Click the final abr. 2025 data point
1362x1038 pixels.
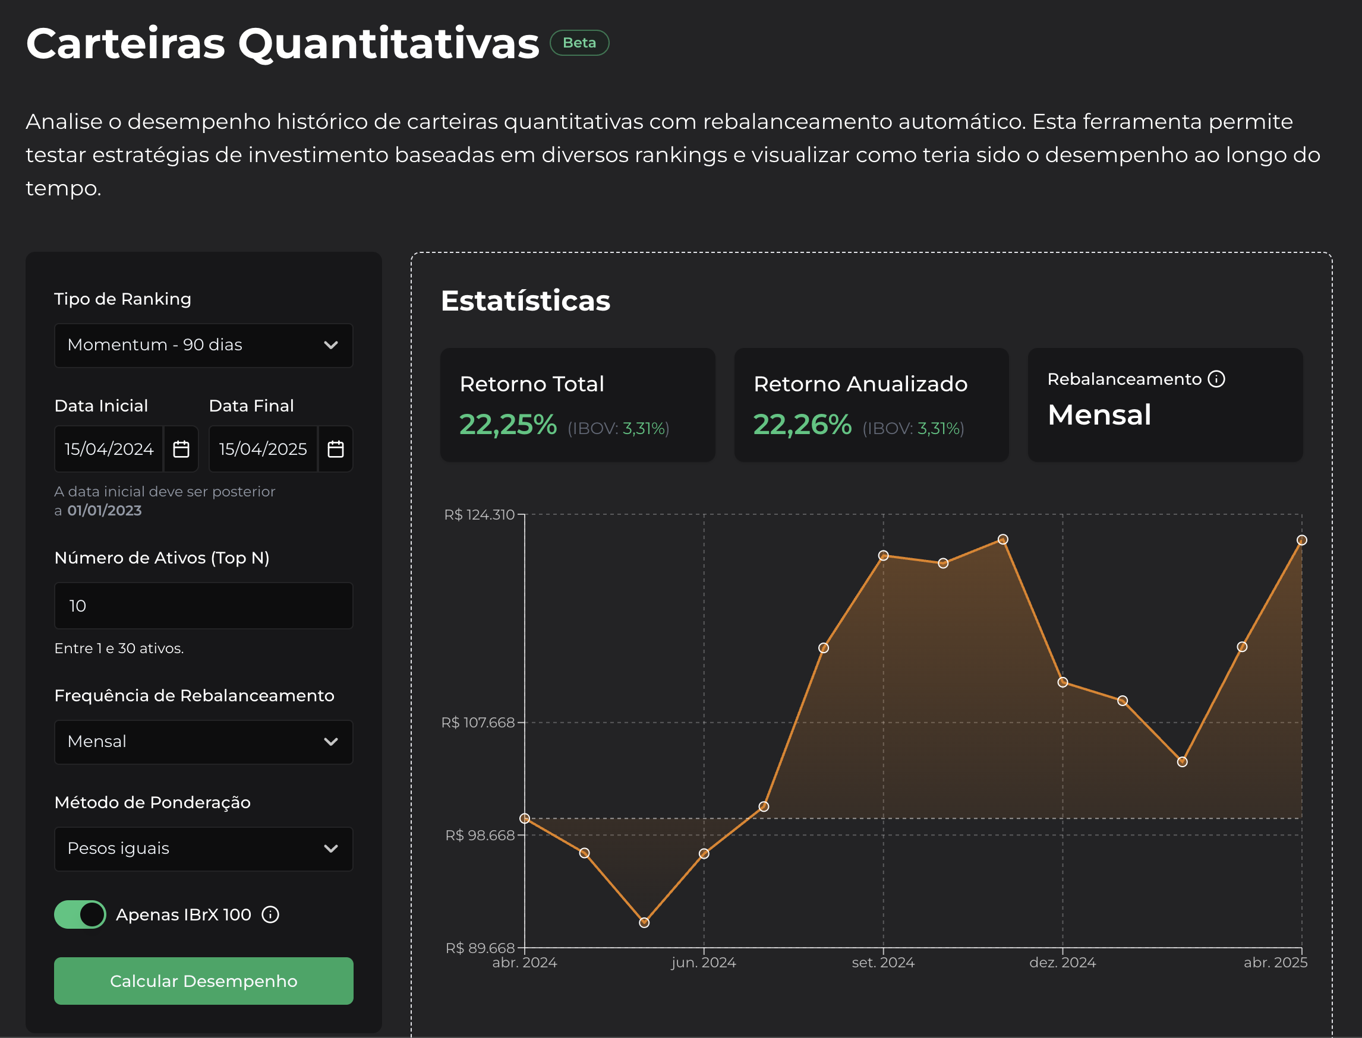click(1301, 540)
